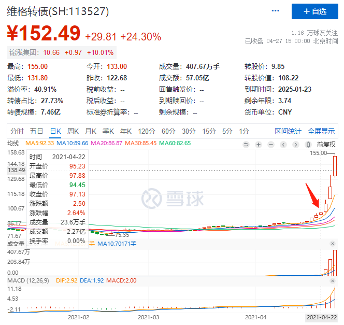Image resolution: width=344 pixels, height=325 pixels.
Task: Switch to the 60分 chart tab
Action: click(168, 131)
